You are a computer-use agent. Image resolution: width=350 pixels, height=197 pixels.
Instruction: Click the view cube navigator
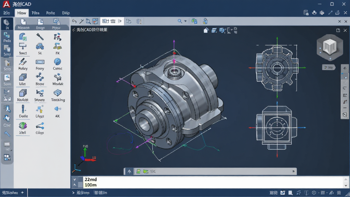(330, 47)
